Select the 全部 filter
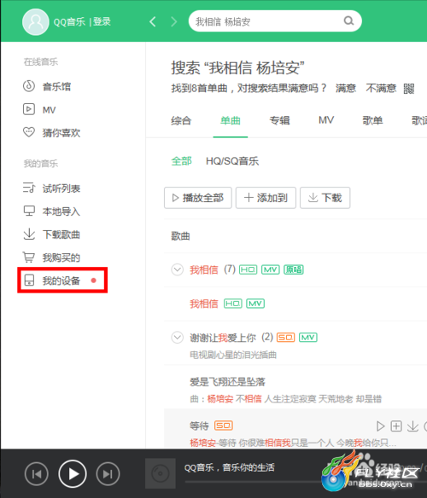The image size is (427, 498). (181, 161)
